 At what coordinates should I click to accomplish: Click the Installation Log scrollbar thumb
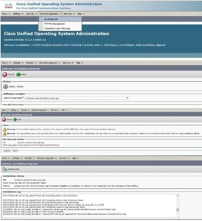tap(178, 210)
